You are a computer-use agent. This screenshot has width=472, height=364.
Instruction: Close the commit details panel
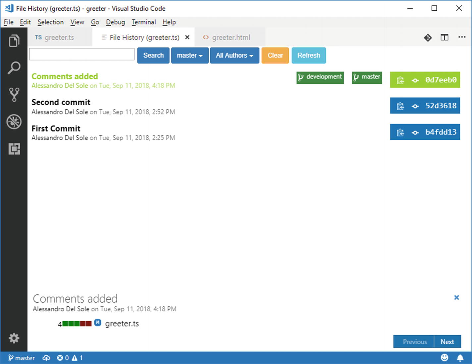[x=456, y=297]
